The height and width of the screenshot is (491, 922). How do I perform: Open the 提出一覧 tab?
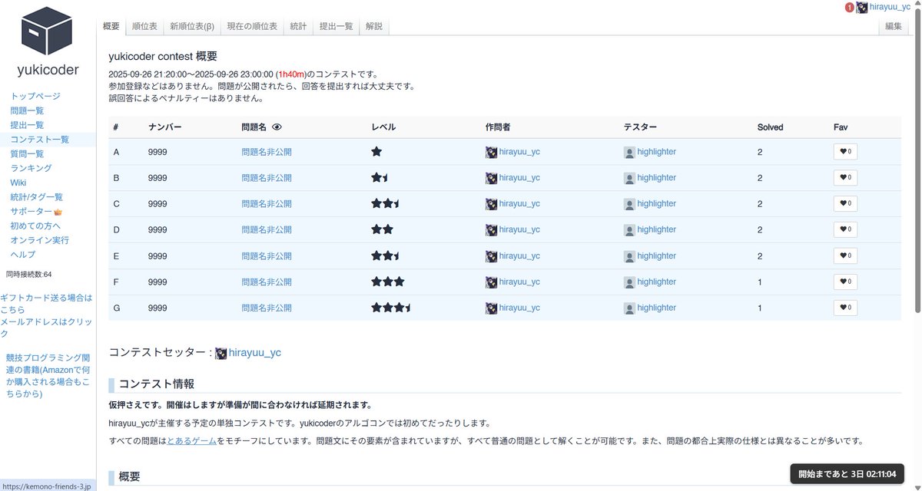click(x=336, y=26)
